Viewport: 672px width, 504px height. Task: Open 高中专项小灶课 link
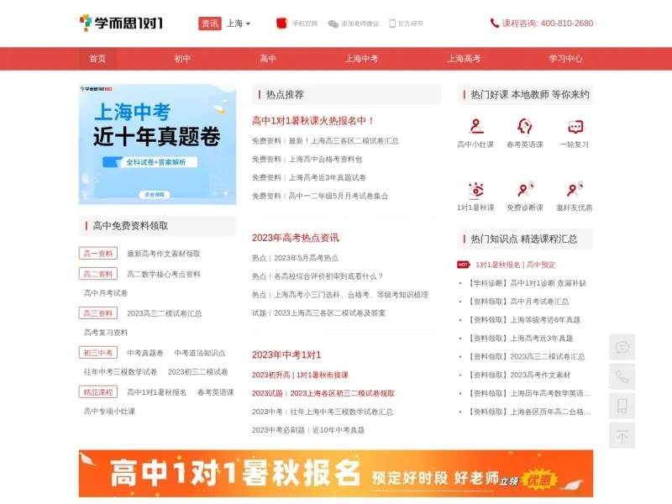(109, 412)
